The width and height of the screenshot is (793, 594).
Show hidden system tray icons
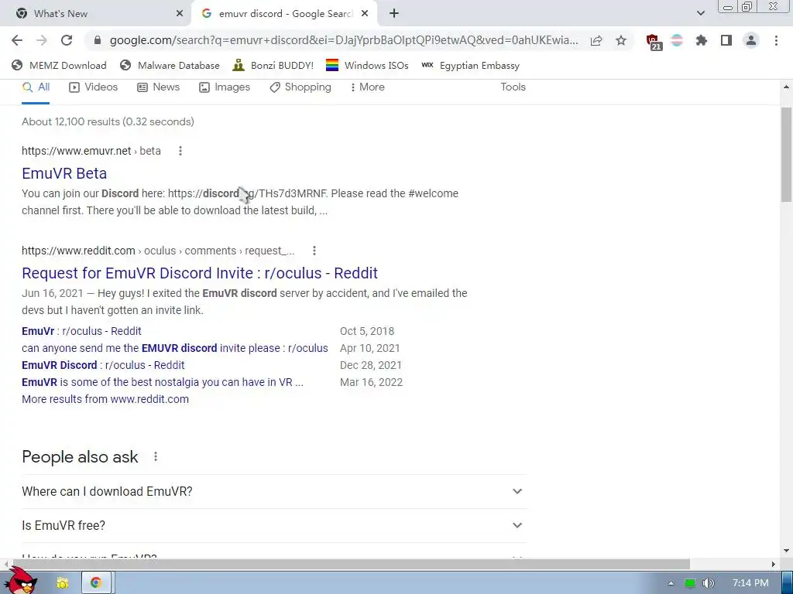tap(671, 583)
